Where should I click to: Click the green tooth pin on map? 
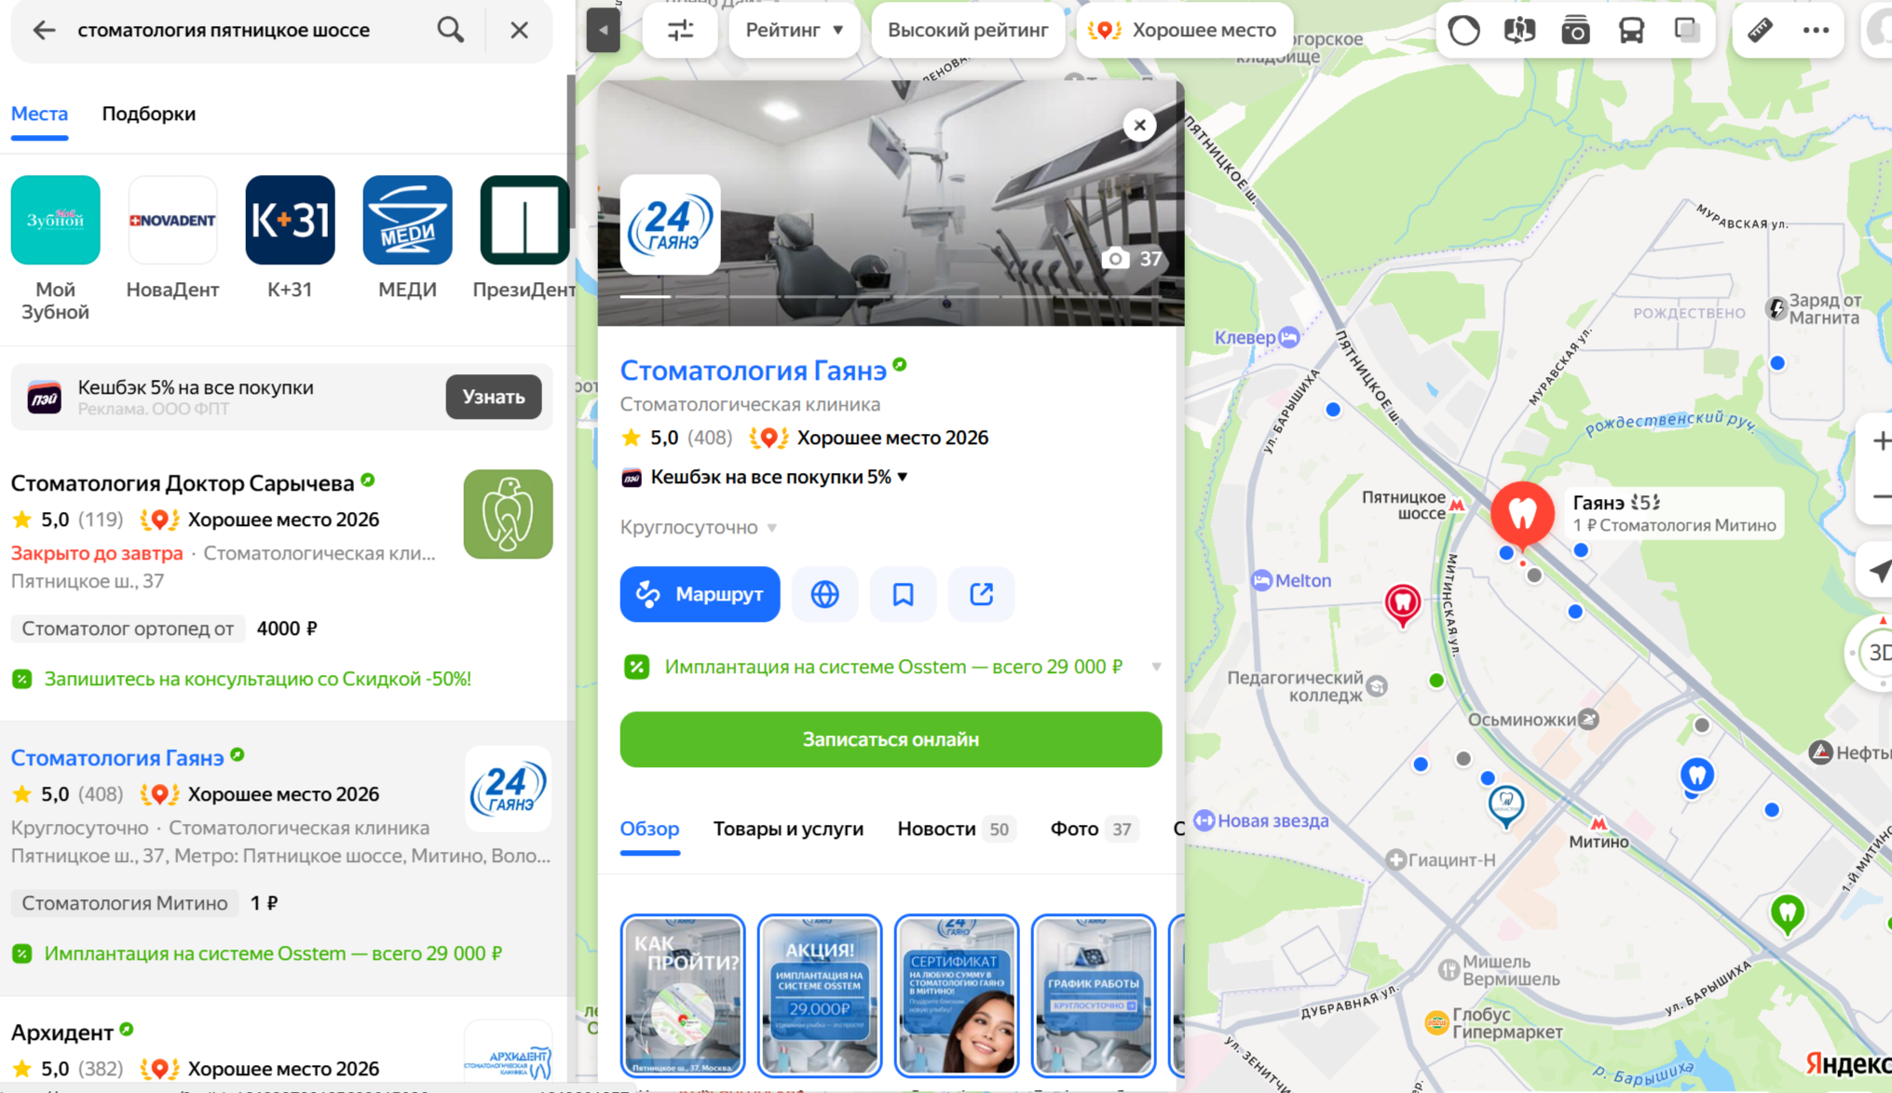tap(1787, 913)
